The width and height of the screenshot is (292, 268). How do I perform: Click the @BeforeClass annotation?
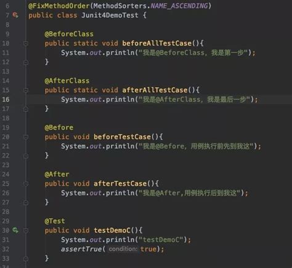click(69, 34)
